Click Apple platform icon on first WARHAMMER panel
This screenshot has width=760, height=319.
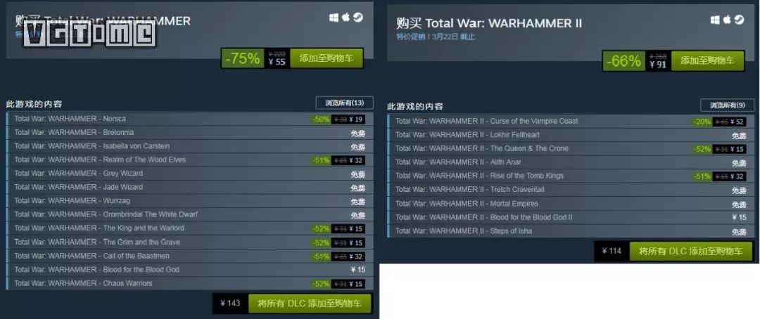click(x=346, y=18)
